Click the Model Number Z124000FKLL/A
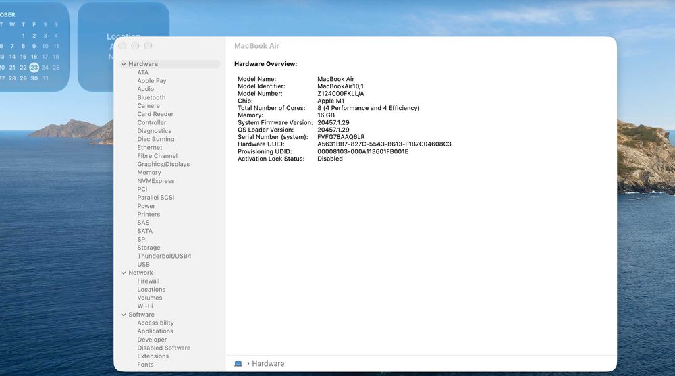This screenshot has width=675, height=376. (x=340, y=93)
